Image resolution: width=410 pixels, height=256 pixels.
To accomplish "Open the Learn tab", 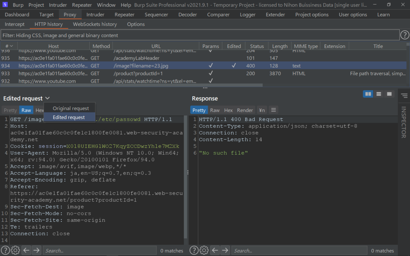I will 383,15.
